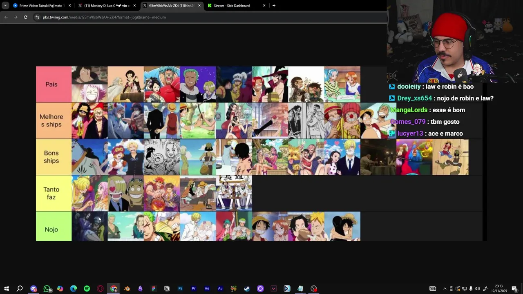The height and width of the screenshot is (294, 523).
Task: Open Figma from the taskbar
Action: (x=154, y=289)
